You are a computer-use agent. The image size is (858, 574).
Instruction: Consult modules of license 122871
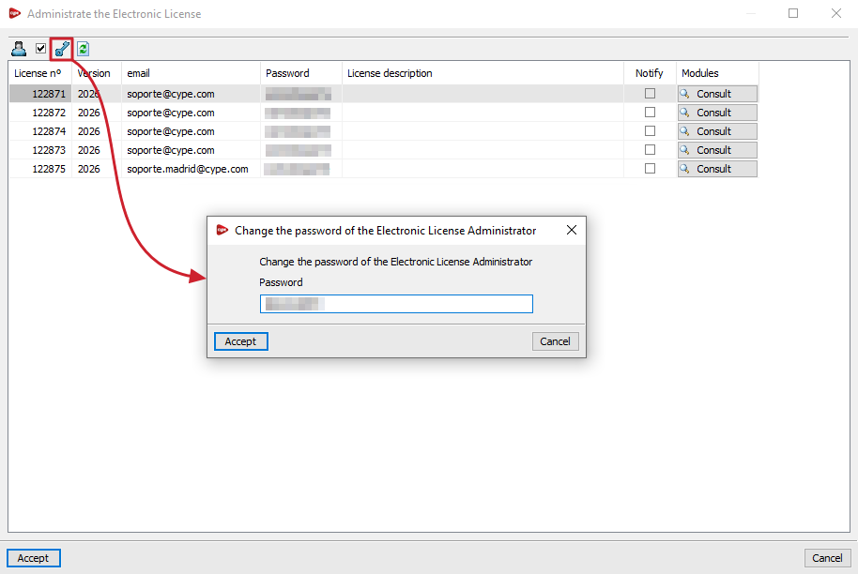point(717,94)
